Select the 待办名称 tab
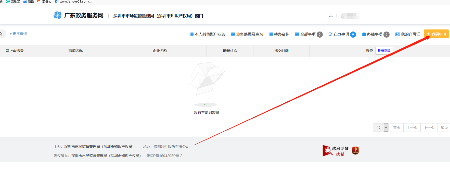 click(279, 34)
